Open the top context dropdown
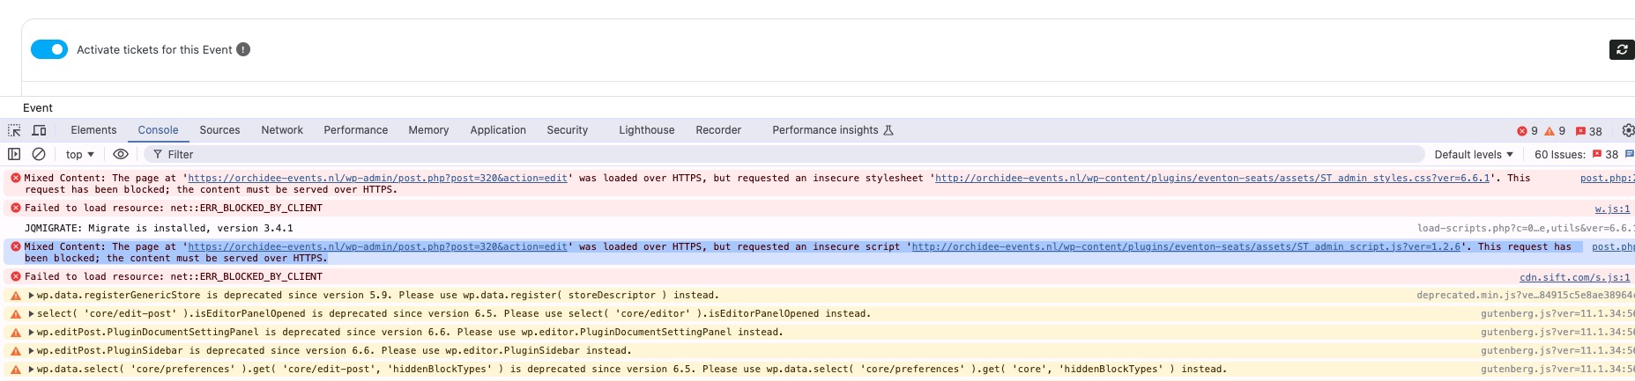 tap(80, 154)
